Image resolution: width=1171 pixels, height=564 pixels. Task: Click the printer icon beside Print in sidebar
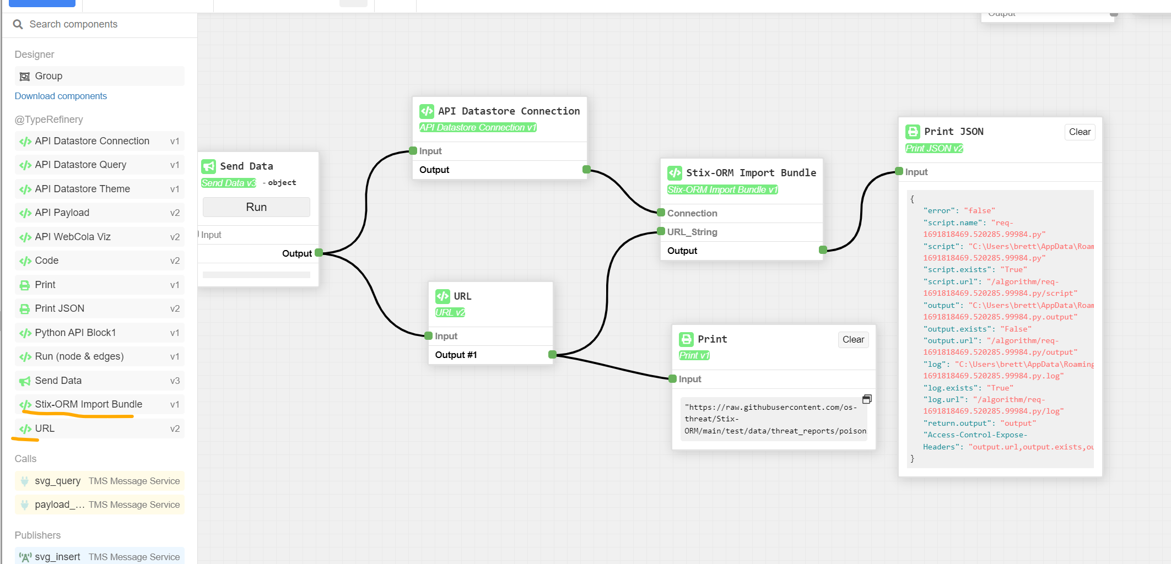coord(25,284)
